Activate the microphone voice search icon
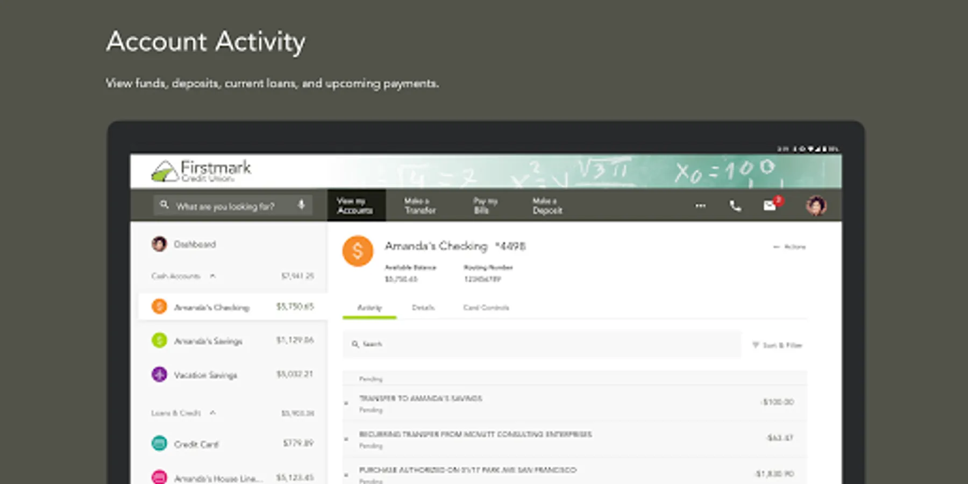968x484 pixels. pyautogui.click(x=301, y=205)
